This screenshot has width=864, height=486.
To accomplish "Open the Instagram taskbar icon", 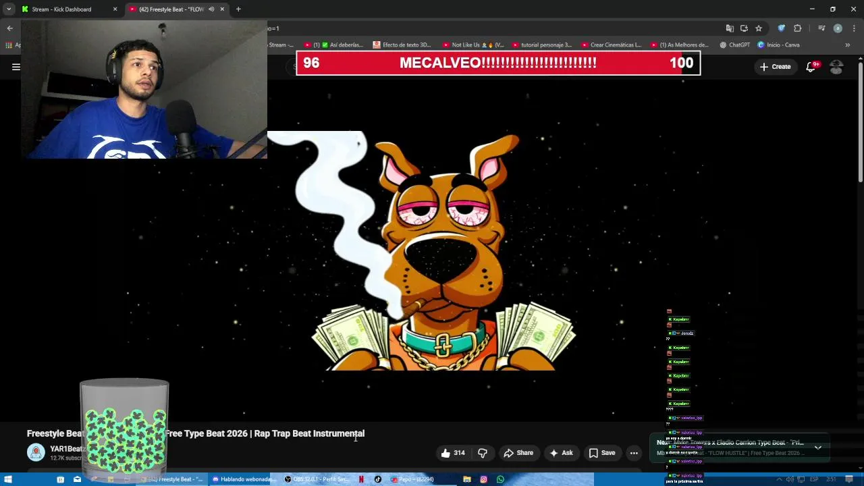I will click(x=483, y=479).
